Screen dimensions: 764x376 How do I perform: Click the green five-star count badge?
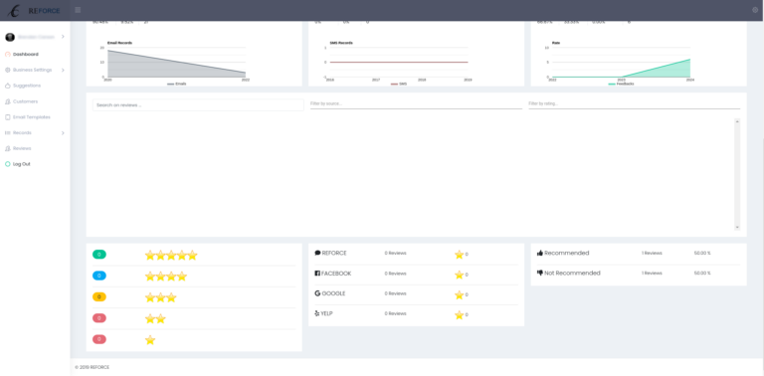click(x=98, y=255)
